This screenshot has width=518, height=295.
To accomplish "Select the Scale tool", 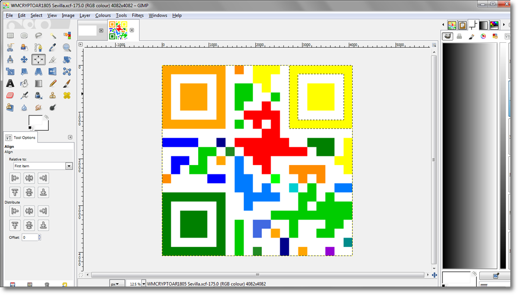I will click(10, 71).
